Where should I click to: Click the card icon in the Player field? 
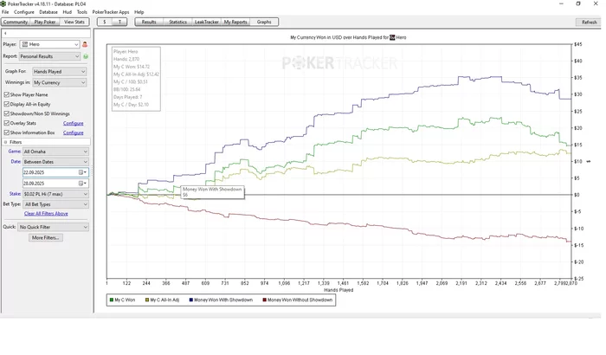click(25, 44)
